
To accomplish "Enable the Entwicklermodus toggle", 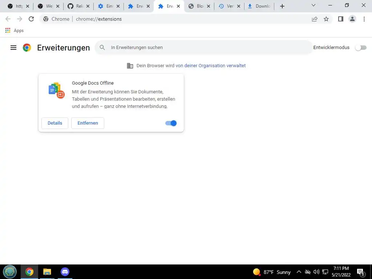I will [361, 48].
